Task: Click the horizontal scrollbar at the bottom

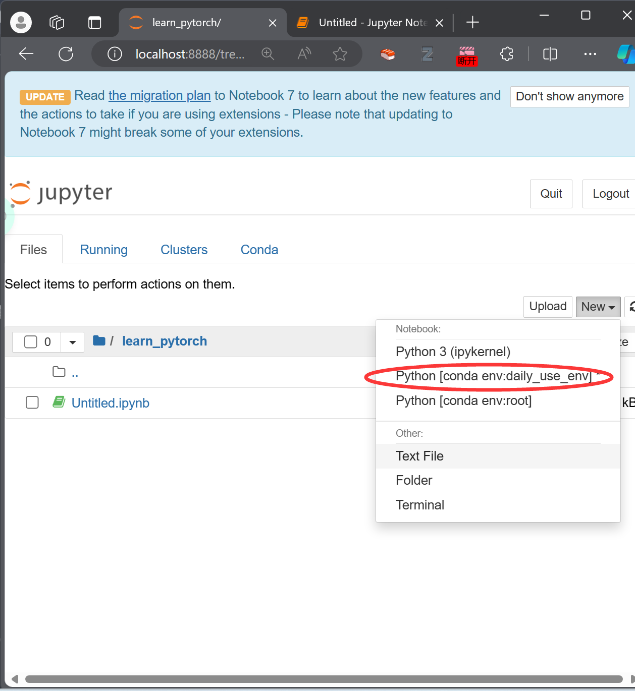Action: tap(324, 679)
